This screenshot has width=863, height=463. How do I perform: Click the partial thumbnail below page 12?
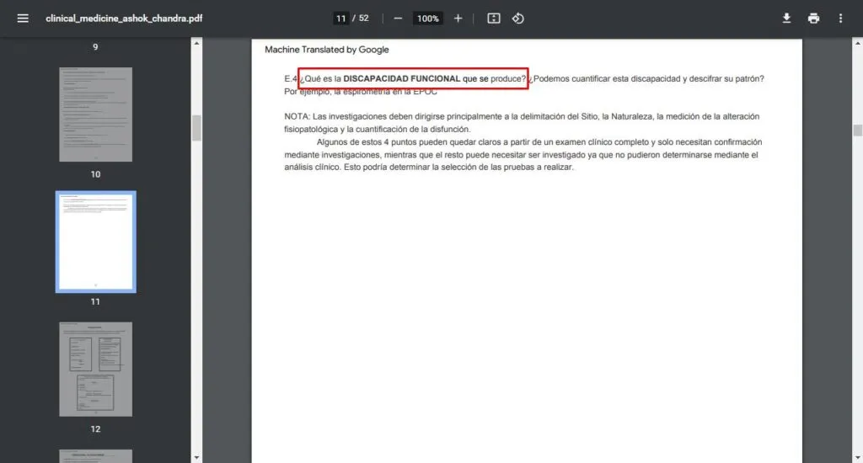pos(95,455)
